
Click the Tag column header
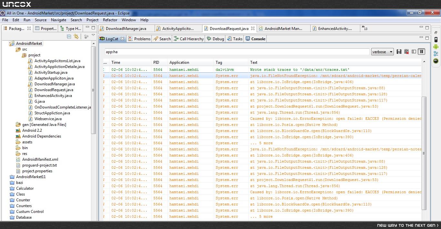click(231, 62)
